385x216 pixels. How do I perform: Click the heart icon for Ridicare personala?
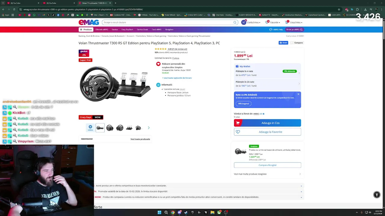(158, 64)
